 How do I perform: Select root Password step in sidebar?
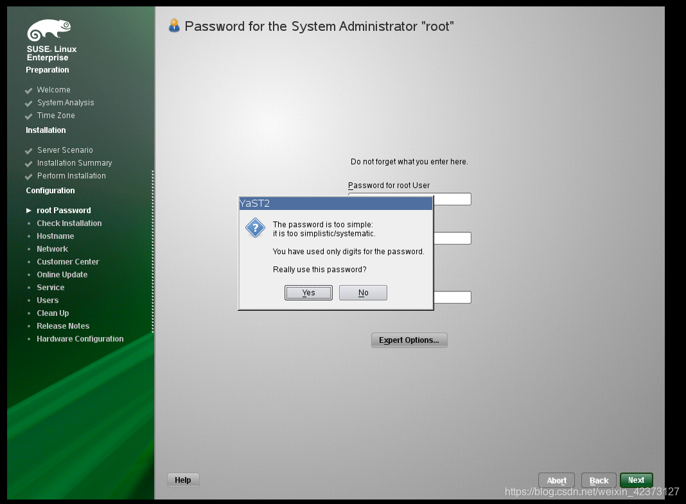(64, 210)
